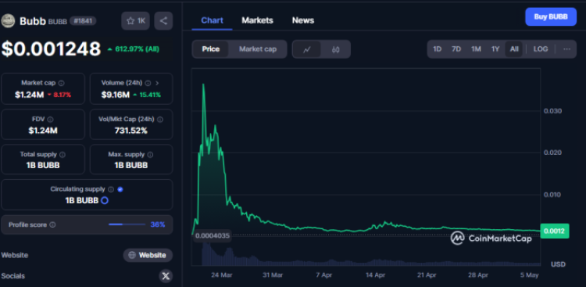This screenshot has width=586, height=287.
Task: Set chart range to All
Action: click(514, 49)
